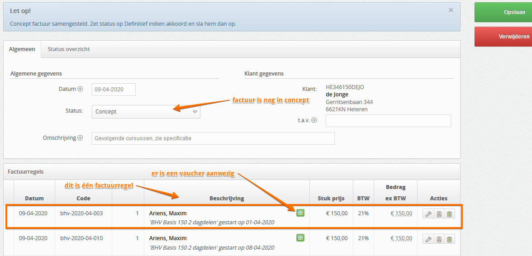532x256 pixels.
Task: Dismiss the 'Let op!' alert with the X
Action: click(x=451, y=10)
